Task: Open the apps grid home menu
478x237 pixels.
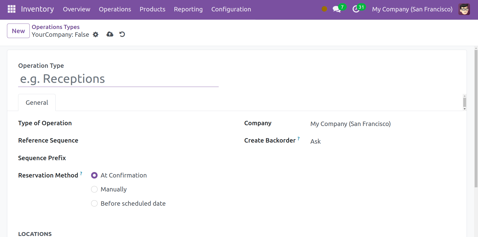Action: coord(12,9)
